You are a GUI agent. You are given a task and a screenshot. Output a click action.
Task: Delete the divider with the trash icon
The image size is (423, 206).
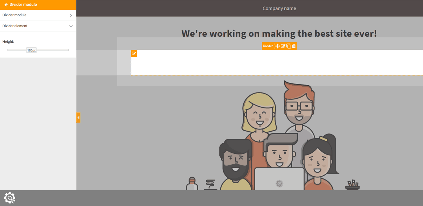[294, 46]
